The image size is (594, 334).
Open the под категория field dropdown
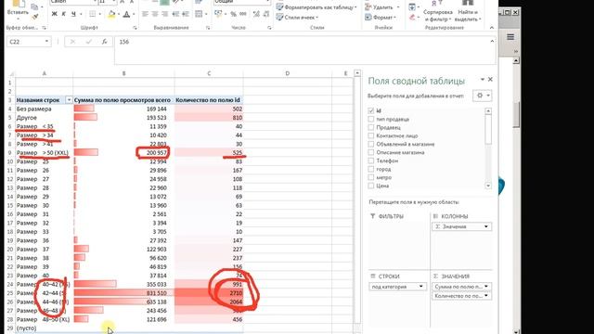point(420,287)
